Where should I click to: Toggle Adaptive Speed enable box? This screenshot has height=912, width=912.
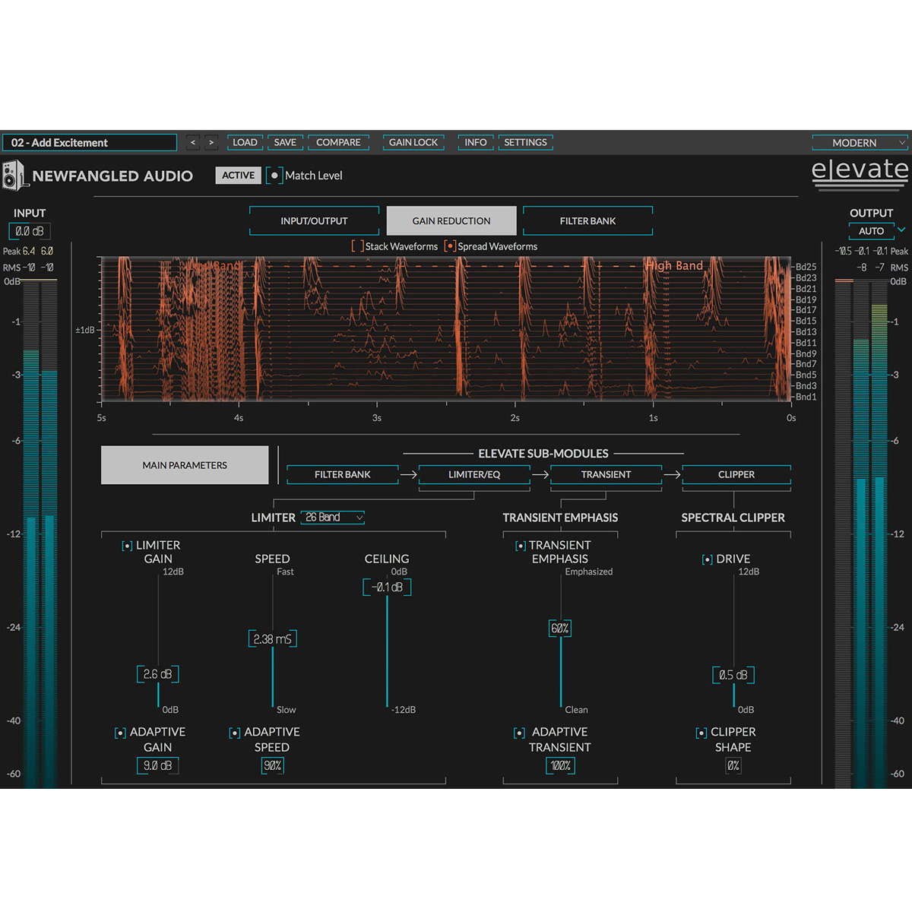click(235, 733)
